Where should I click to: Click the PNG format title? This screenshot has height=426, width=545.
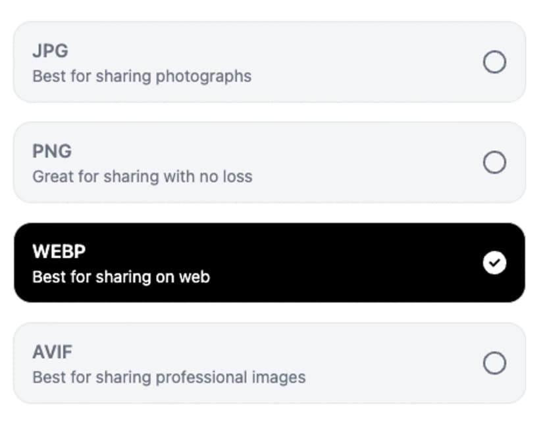(52, 151)
